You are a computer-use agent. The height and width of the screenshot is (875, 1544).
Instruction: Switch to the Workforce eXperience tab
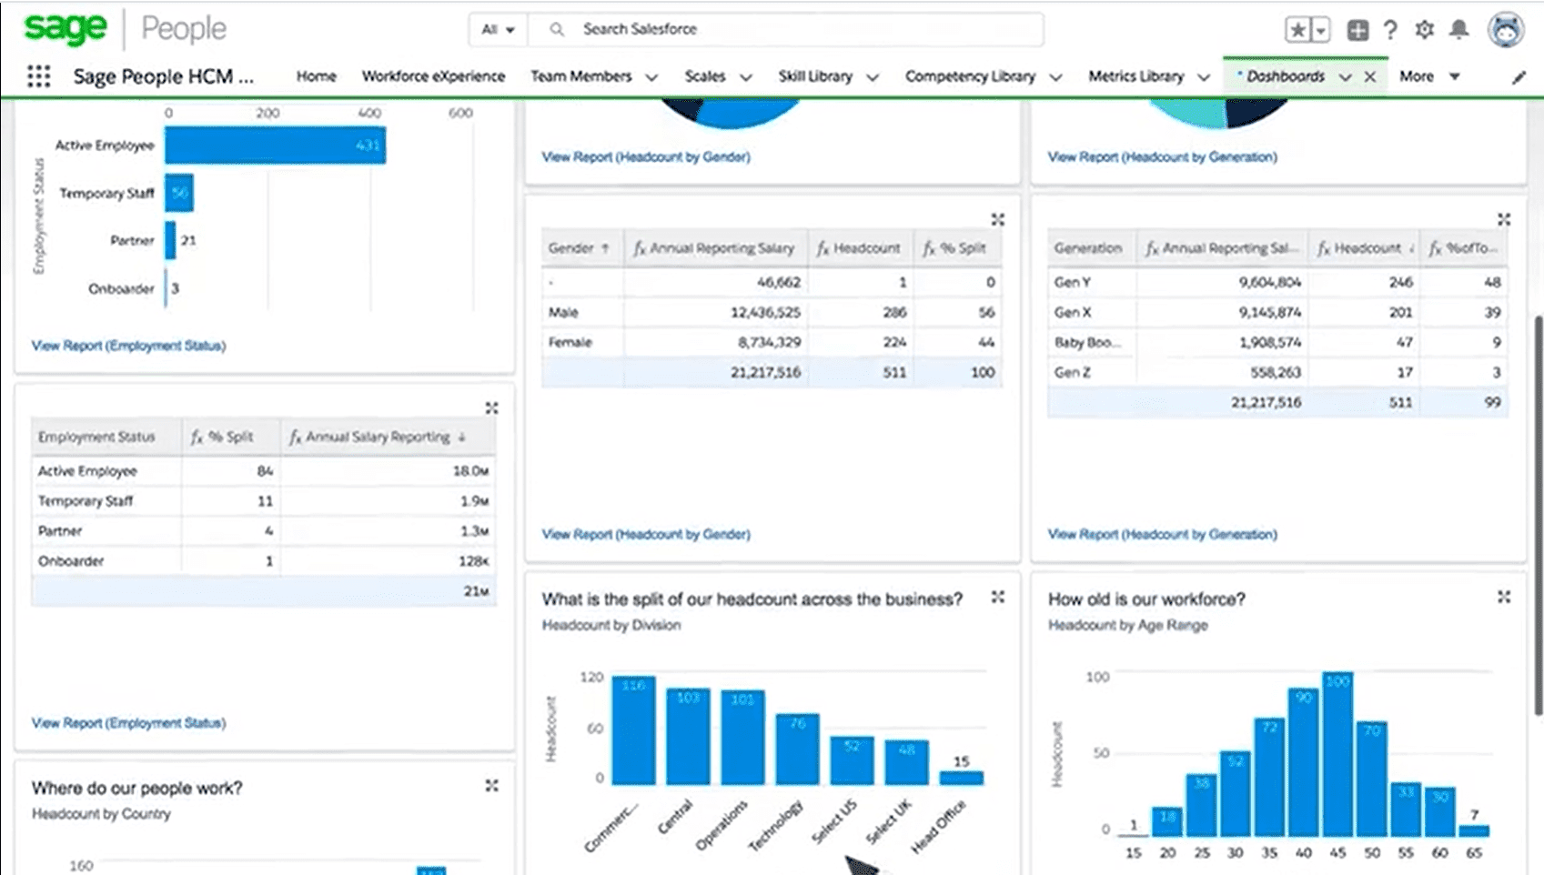click(433, 76)
